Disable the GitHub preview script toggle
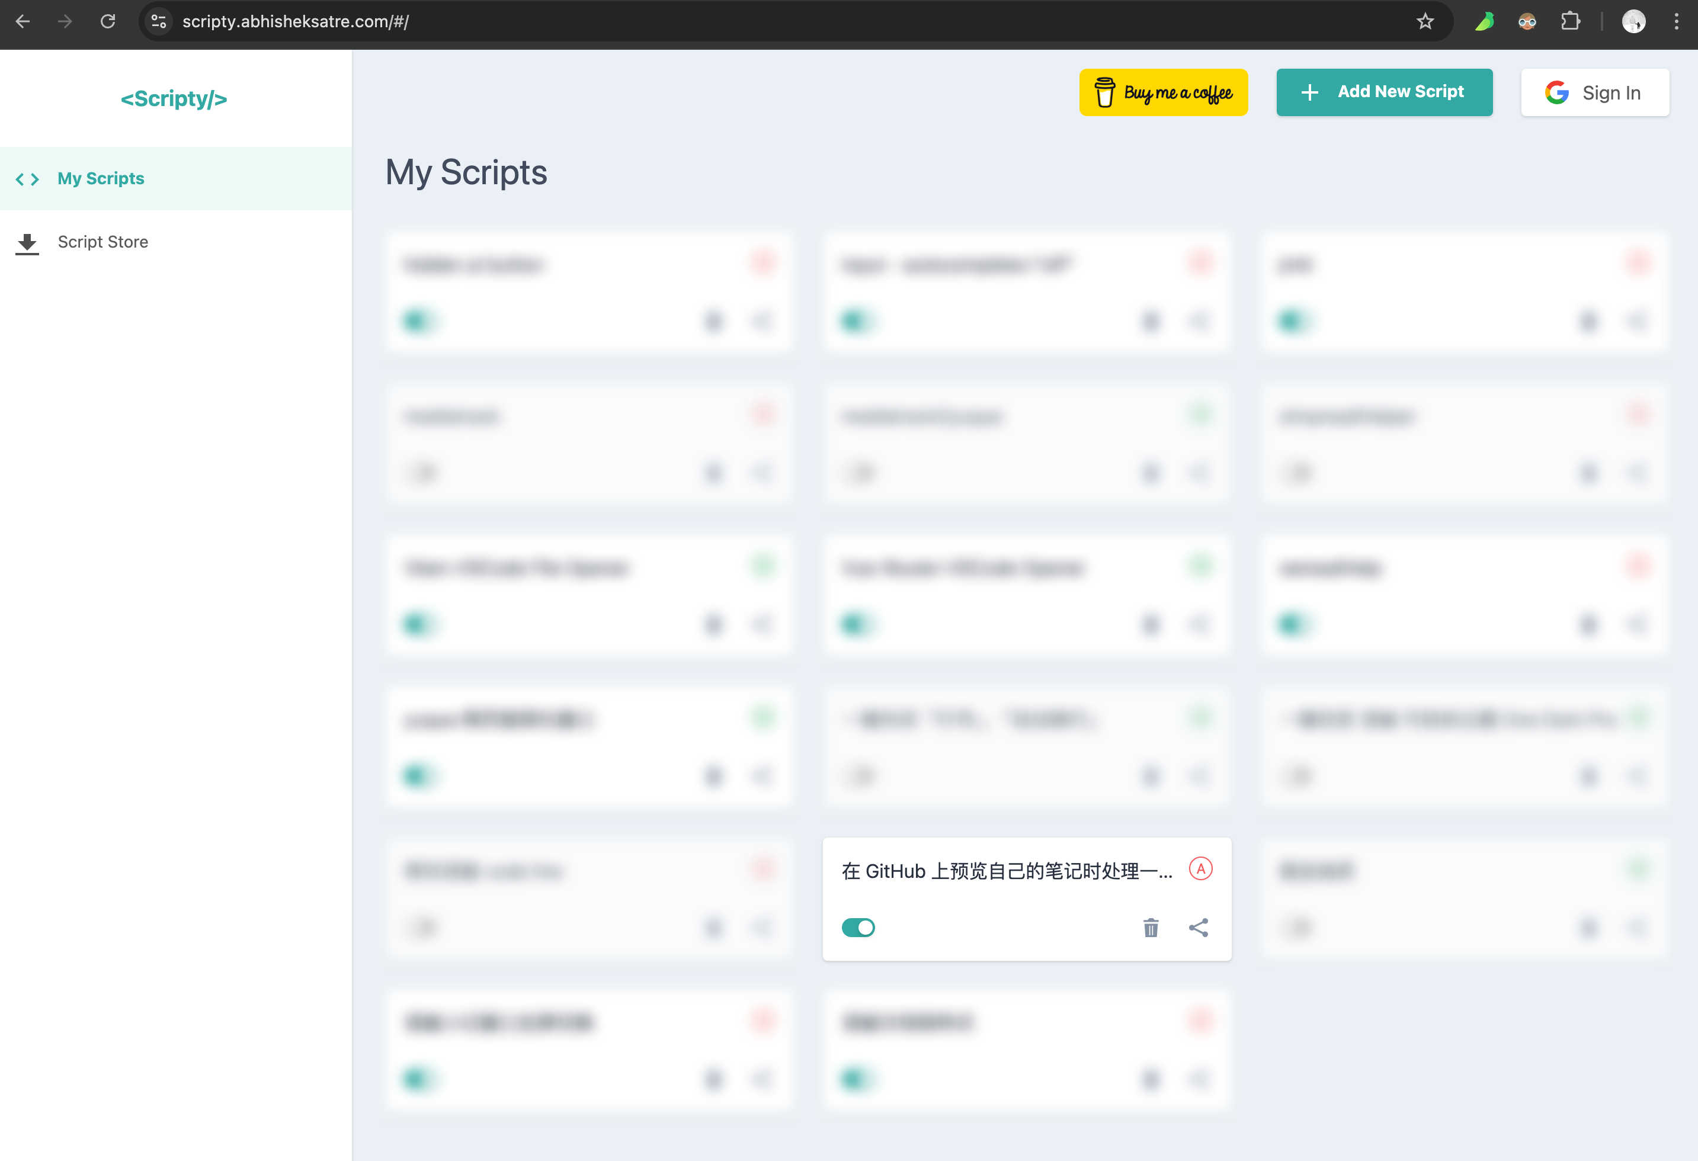Viewport: 1698px width, 1161px height. (858, 928)
